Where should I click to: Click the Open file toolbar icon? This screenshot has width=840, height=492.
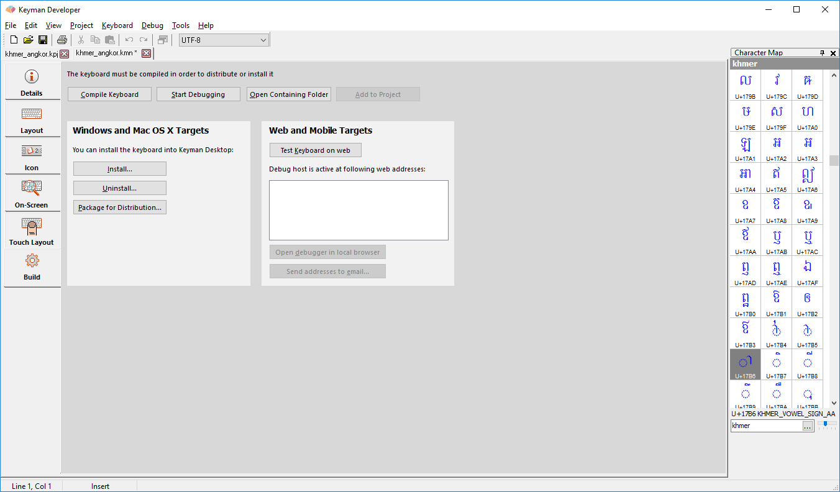28,40
